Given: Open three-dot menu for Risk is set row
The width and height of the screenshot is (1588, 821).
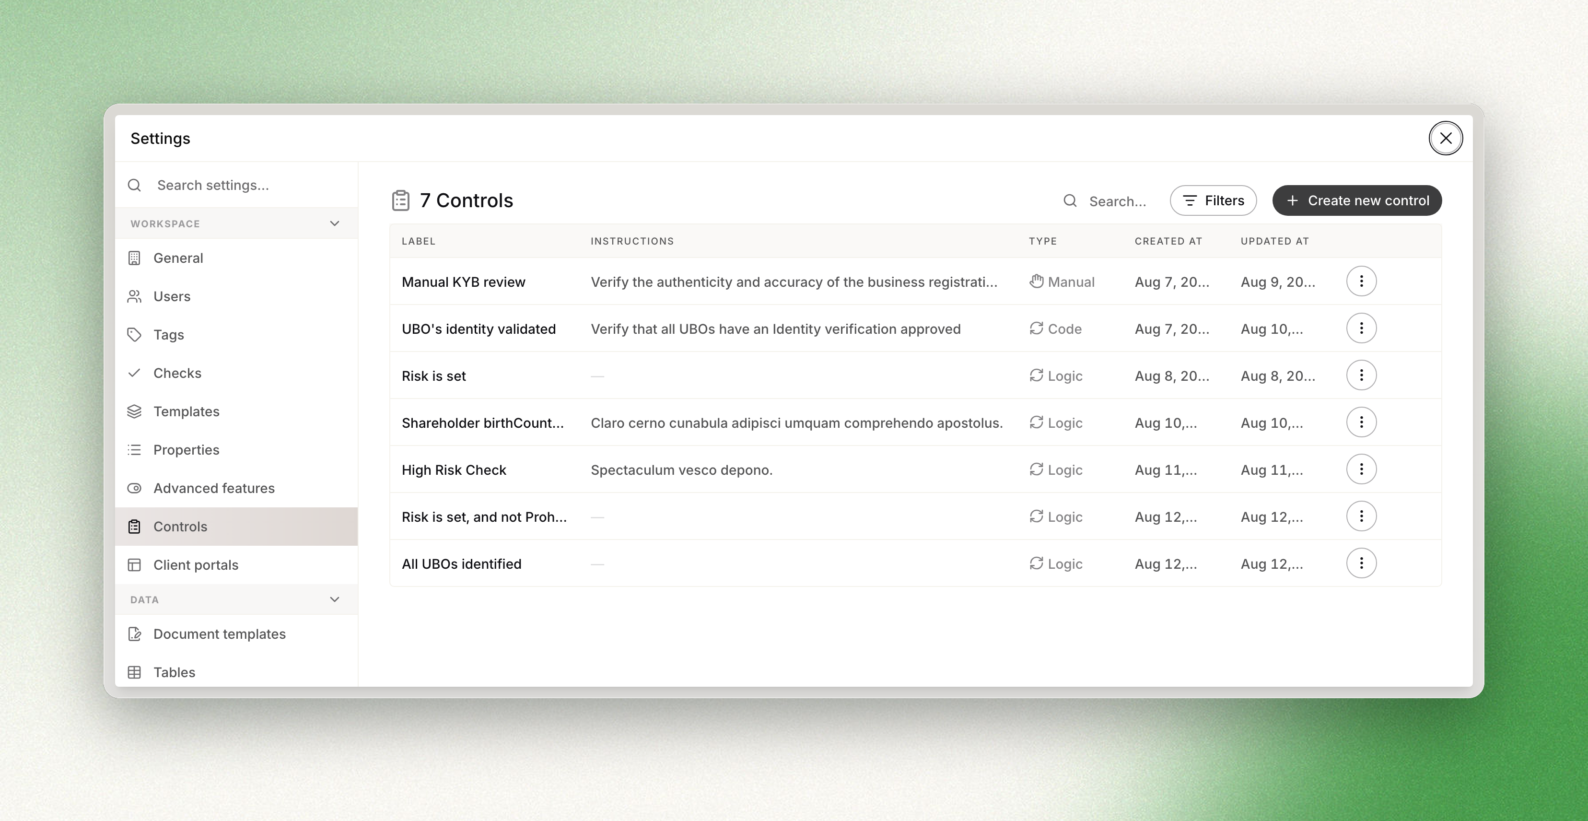Looking at the screenshot, I should (1361, 375).
